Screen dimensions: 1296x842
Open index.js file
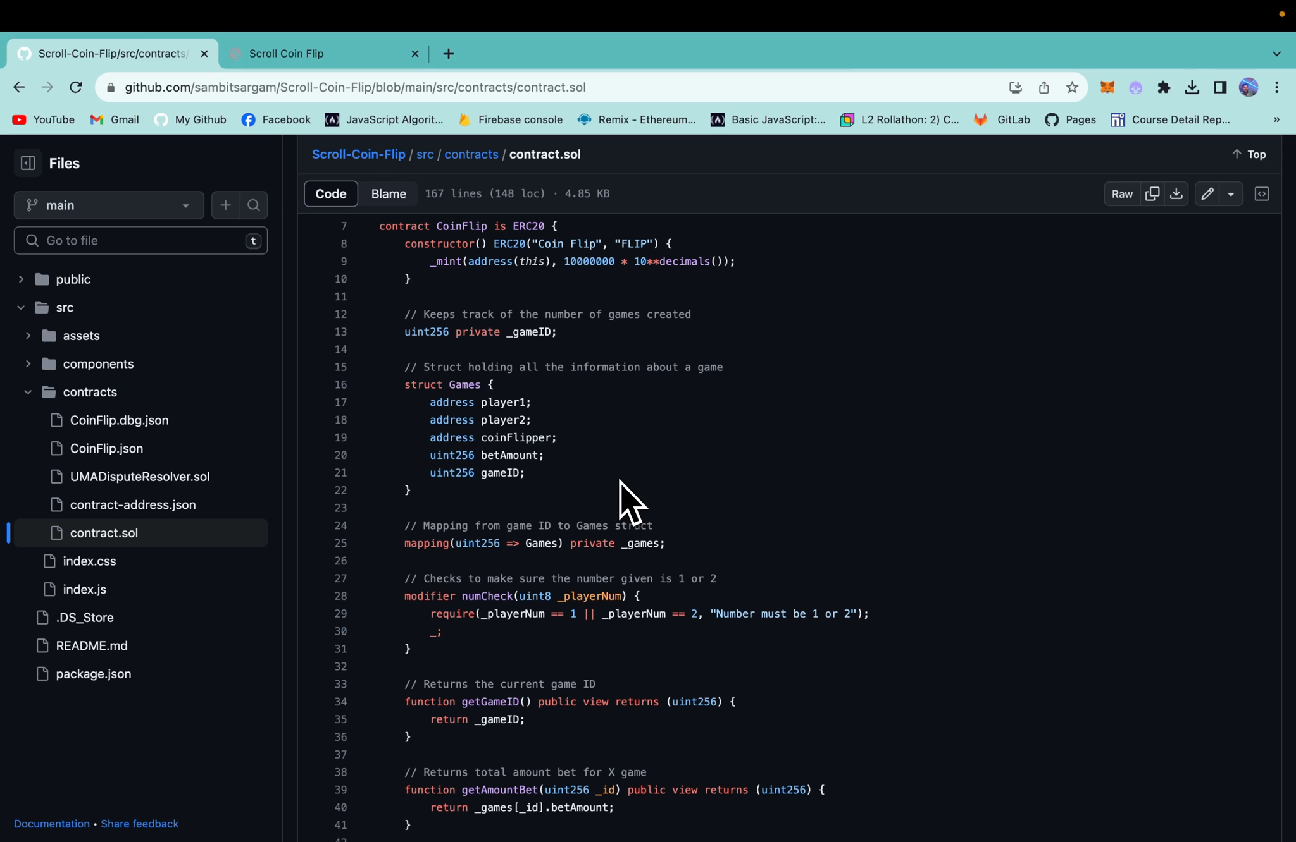[84, 590]
